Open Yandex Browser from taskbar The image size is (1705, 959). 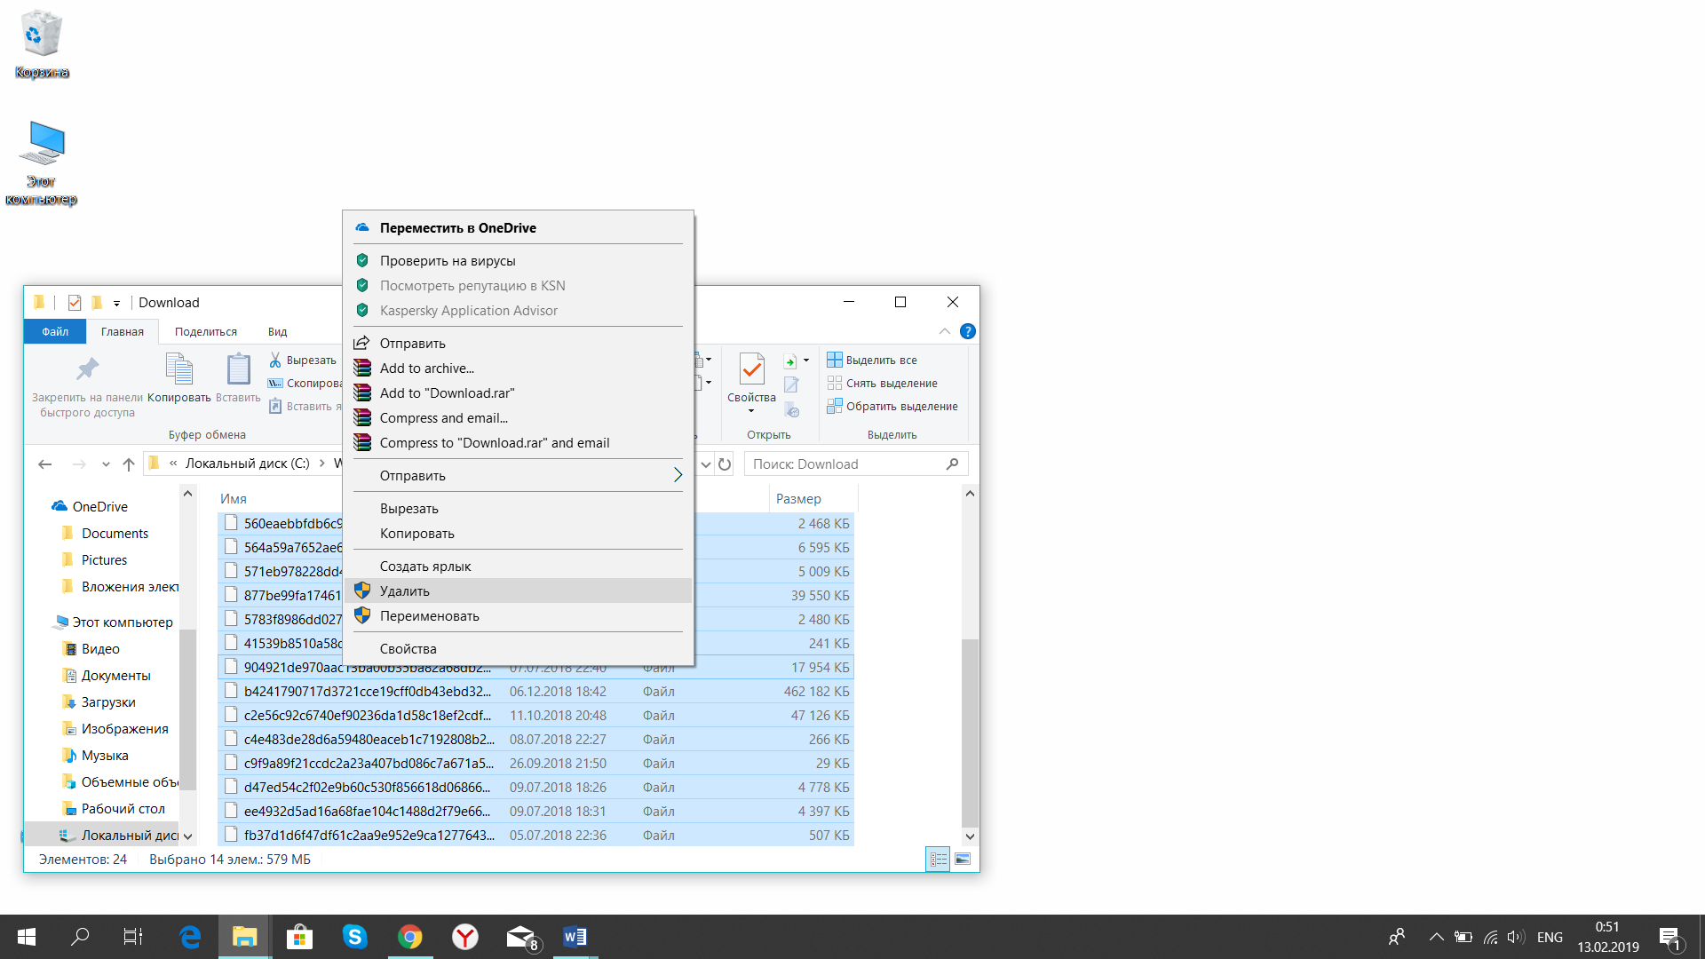[x=465, y=937]
